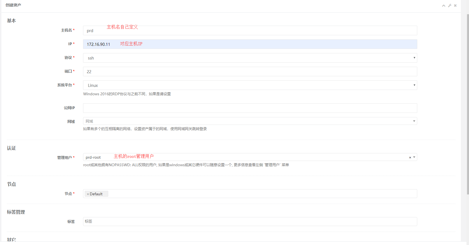Click the 管理用户 field label
This screenshot has height=245, width=469.
coord(65,158)
